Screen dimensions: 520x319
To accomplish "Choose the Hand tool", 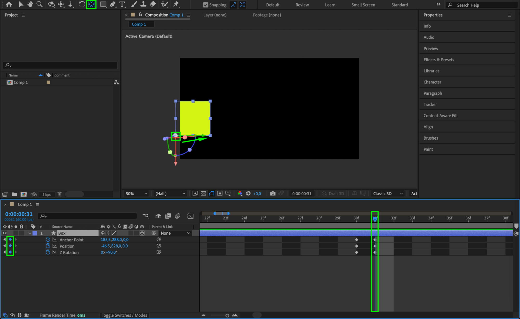I will [x=30, y=4].
